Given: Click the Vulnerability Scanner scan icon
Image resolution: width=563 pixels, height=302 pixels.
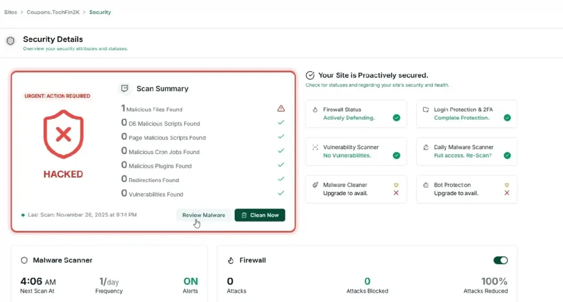Looking at the screenshot, I should click(315, 147).
